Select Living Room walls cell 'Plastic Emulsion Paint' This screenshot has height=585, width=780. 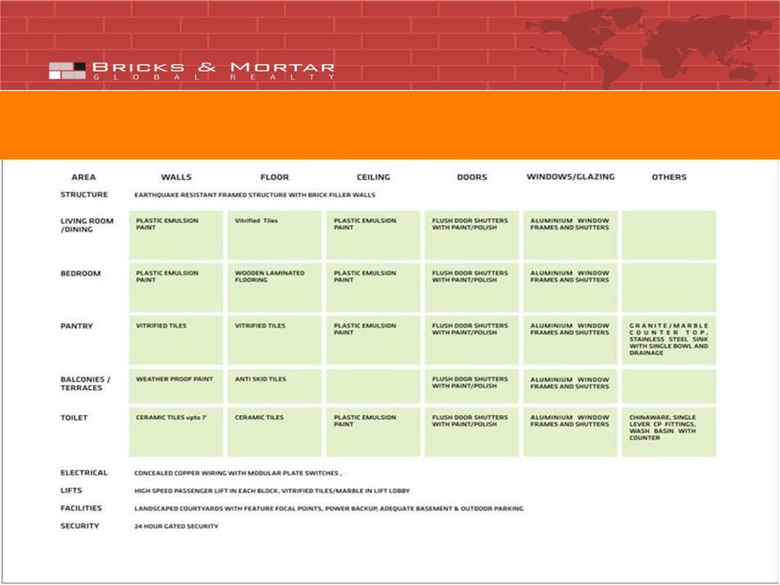pyautogui.click(x=176, y=236)
